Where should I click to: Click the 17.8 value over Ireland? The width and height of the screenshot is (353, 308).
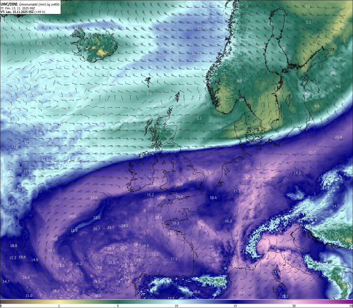(x=152, y=176)
